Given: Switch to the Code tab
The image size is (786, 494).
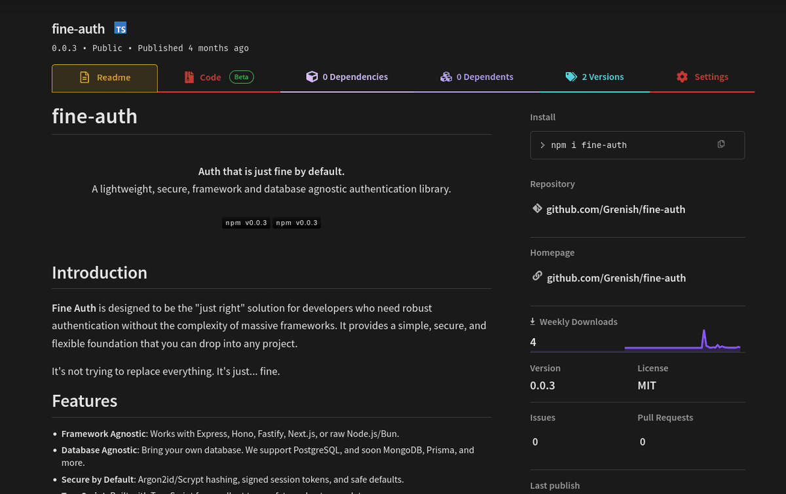Looking at the screenshot, I should (219, 78).
